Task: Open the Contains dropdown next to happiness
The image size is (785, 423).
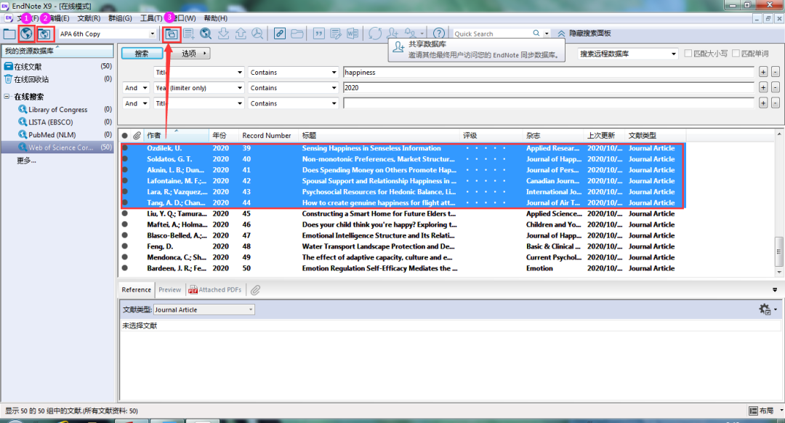Action: coord(334,73)
